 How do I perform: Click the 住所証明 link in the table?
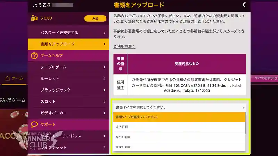click(x=120, y=85)
